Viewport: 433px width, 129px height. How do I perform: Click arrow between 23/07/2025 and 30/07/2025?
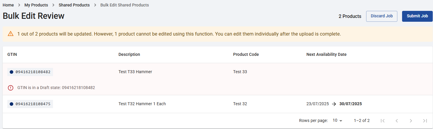(x=334, y=104)
